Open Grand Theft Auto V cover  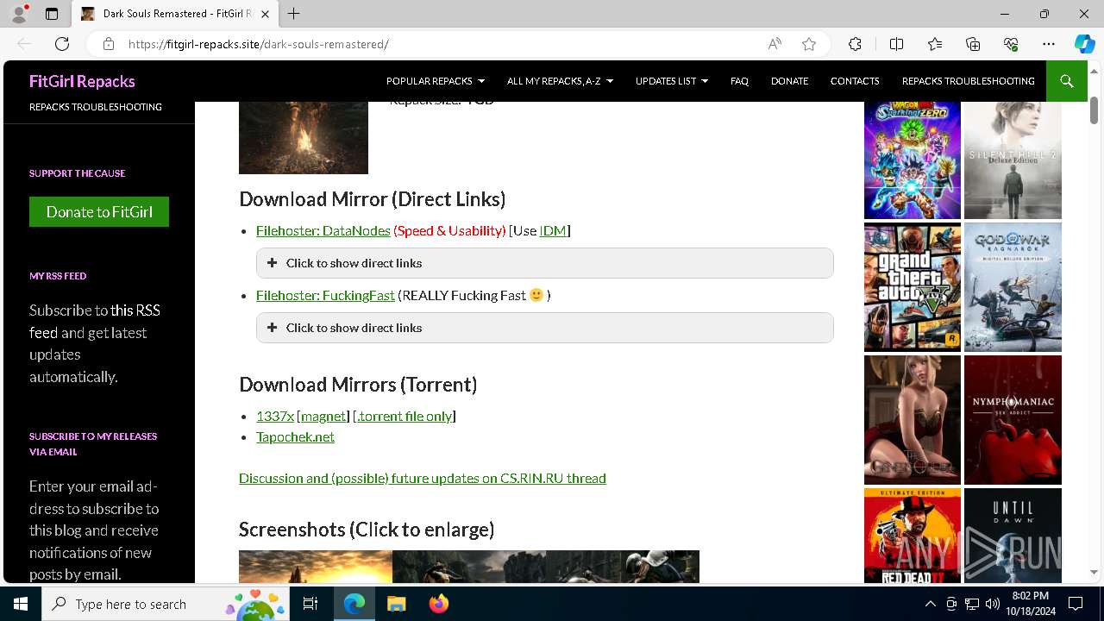[x=913, y=287]
